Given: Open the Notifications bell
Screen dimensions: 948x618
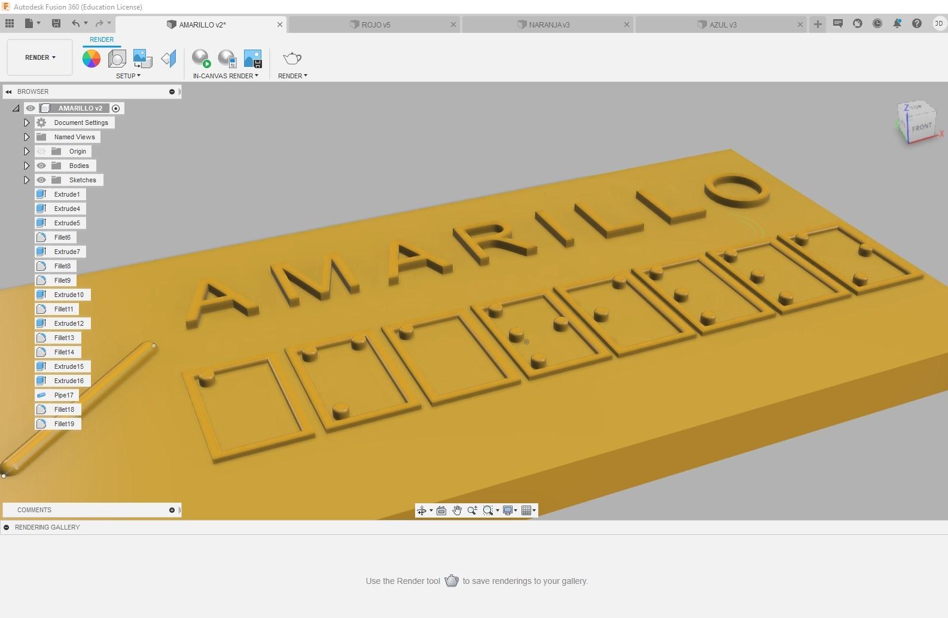Looking at the screenshot, I should pyautogui.click(x=897, y=24).
